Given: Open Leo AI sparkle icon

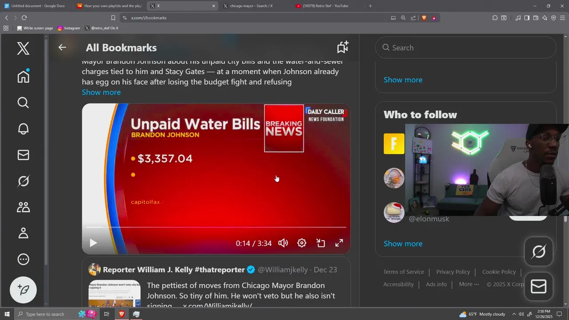Looking at the screenshot, I should click(x=545, y=18).
